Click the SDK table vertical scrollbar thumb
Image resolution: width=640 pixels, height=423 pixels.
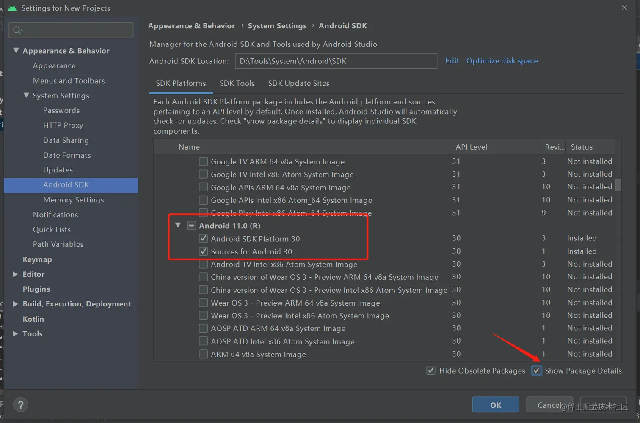coord(618,185)
